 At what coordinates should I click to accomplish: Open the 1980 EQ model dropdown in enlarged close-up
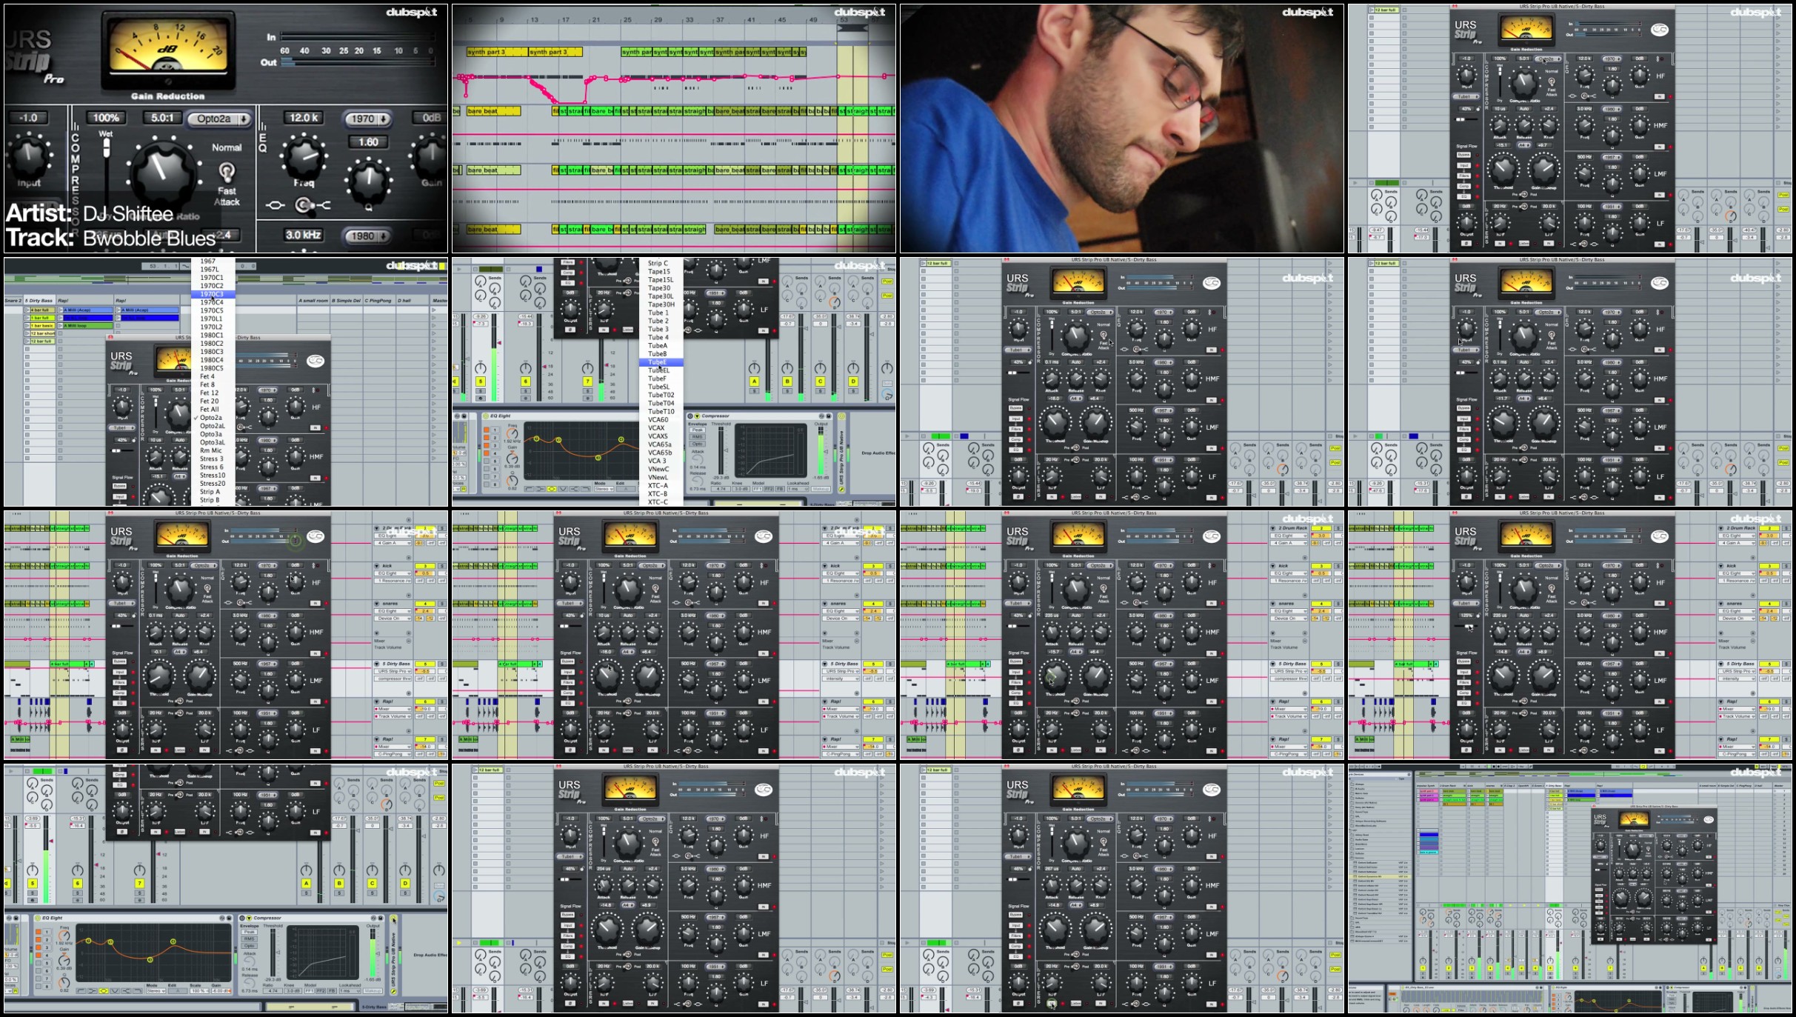[x=368, y=236]
